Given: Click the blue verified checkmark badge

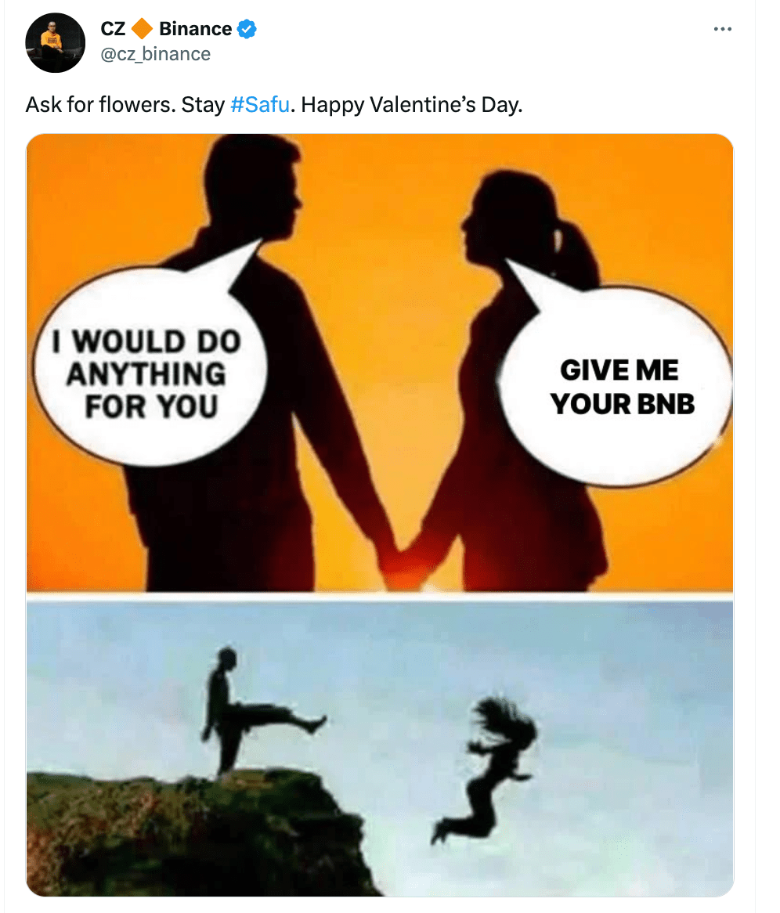Looking at the screenshot, I should (247, 30).
